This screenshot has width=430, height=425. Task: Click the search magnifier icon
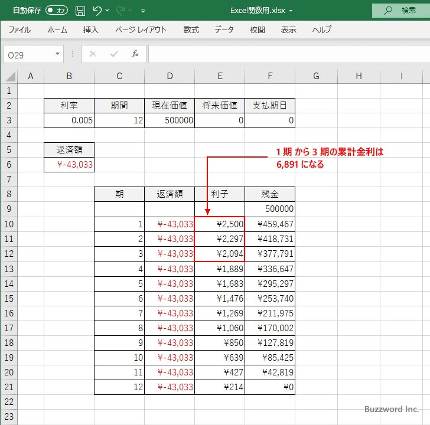[387, 11]
